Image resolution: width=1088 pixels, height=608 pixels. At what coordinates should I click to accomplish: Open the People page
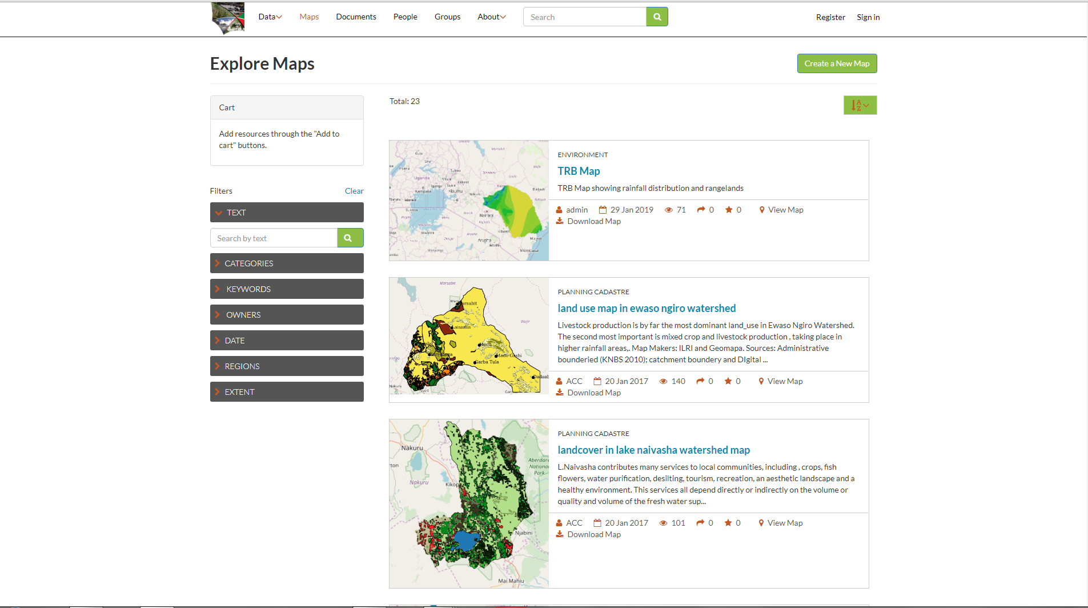click(405, 17)
